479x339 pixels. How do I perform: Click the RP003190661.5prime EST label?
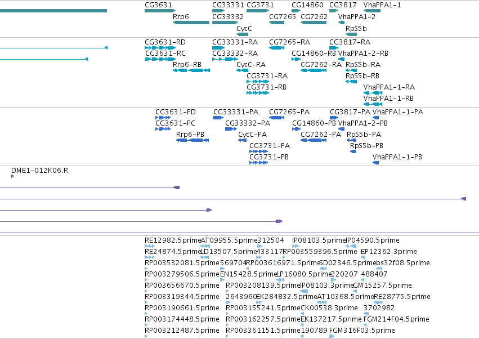click(x=182, y=309)
